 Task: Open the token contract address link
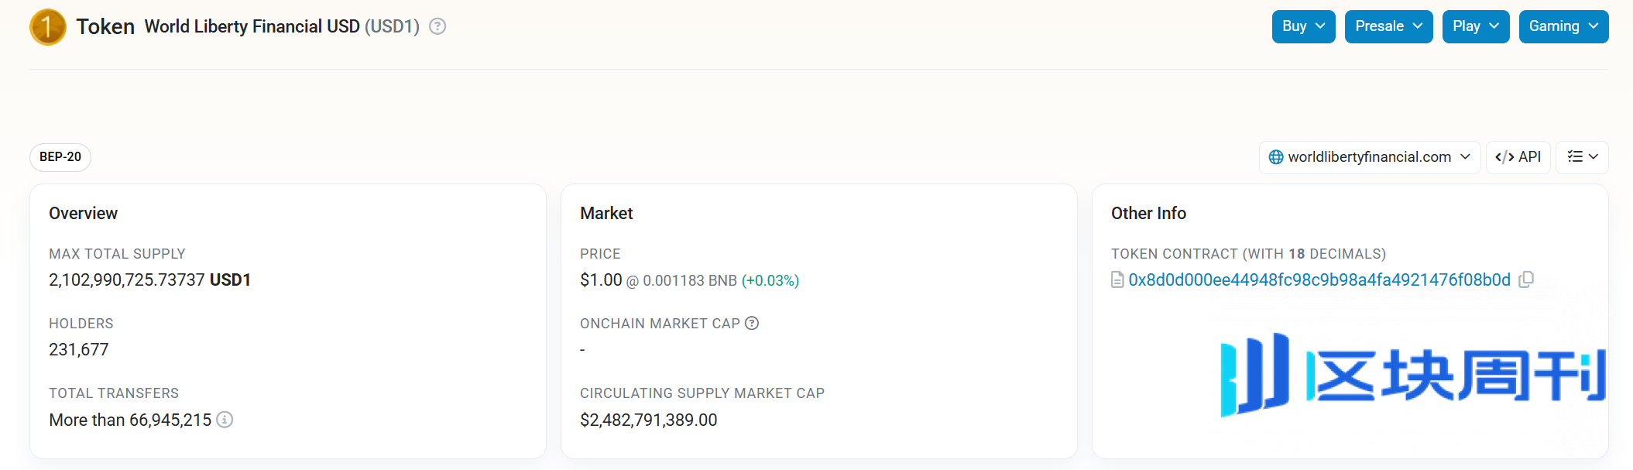1319,280
